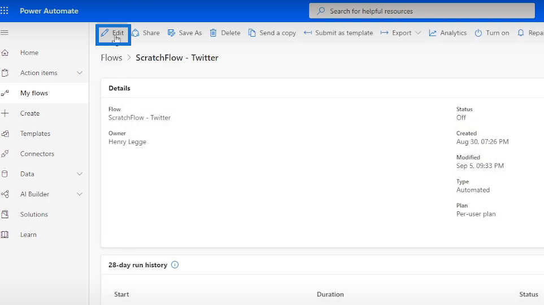Click the Details section heading
Viewport: 544px width, 305px height.
[119, 89]
